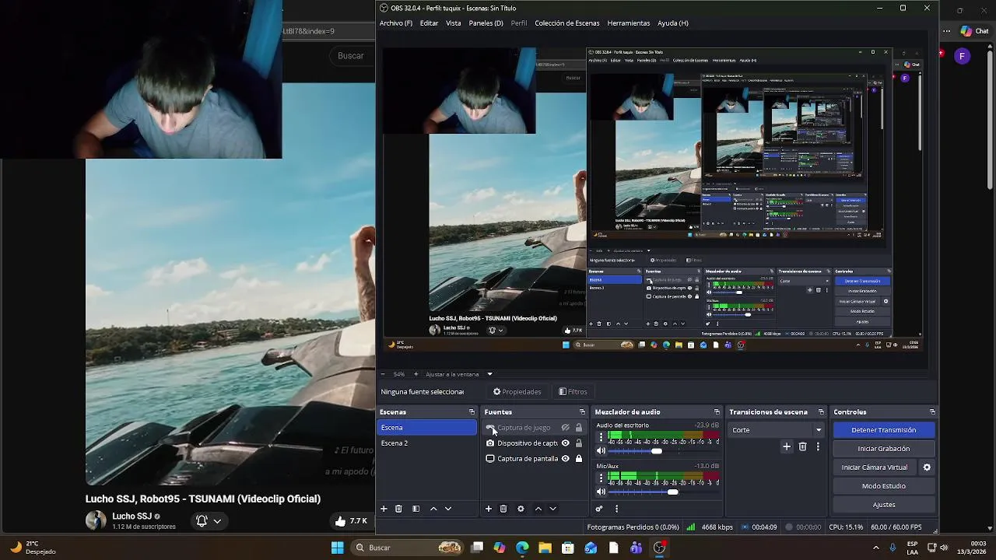Add a new scene with the plus icon

(384, 509)
